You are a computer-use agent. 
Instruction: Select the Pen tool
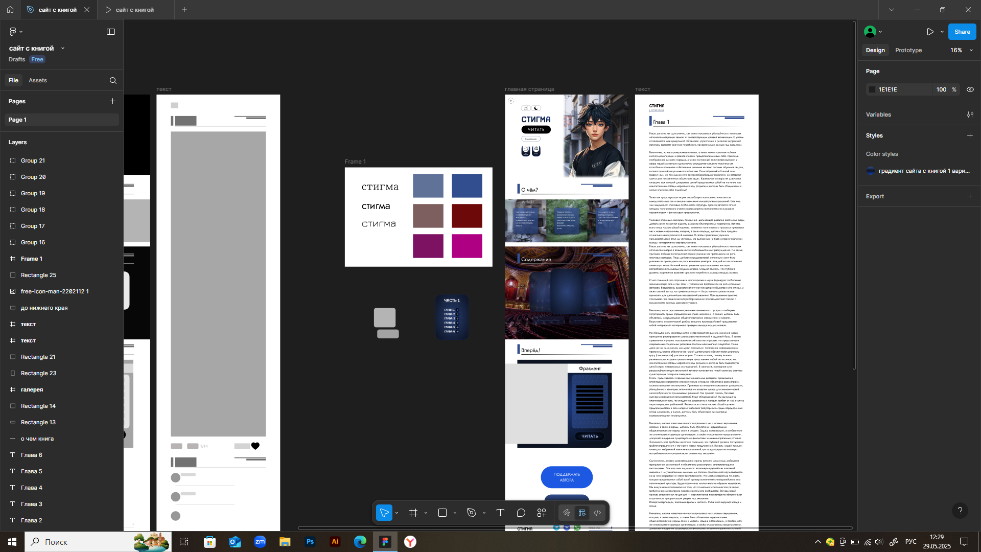471,513
